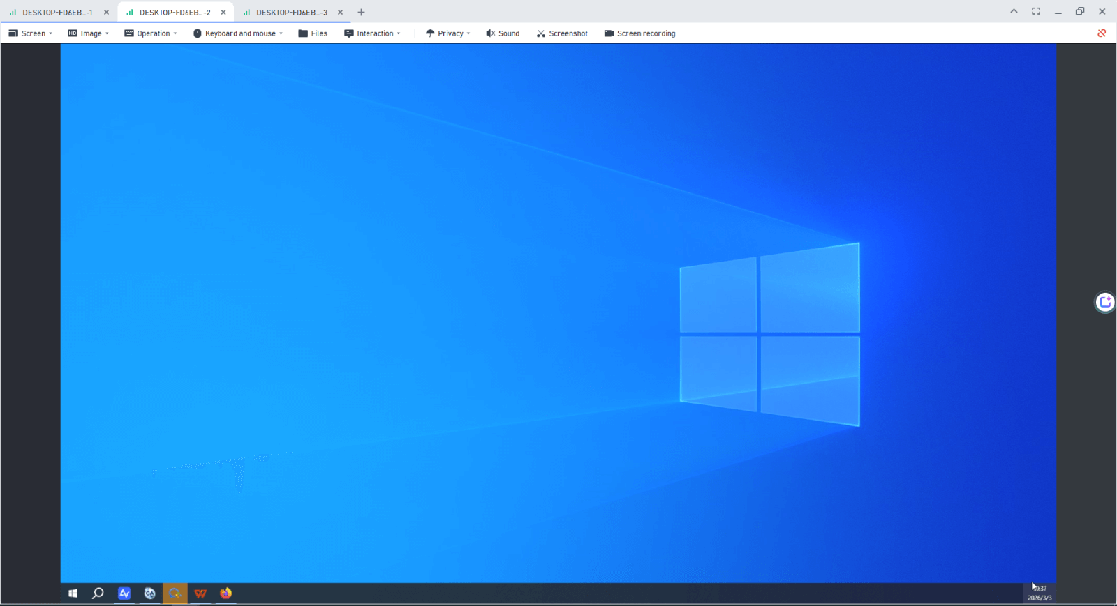The height and width of the screenshot is (606, 1117).
Task: Start Screen recording from the toolbar
Action: (639, 33)
